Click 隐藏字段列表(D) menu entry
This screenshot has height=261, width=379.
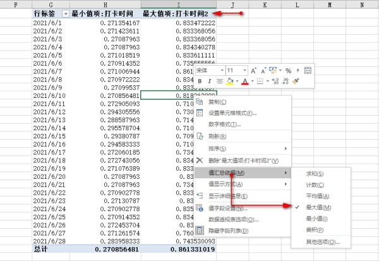[243, 231]
